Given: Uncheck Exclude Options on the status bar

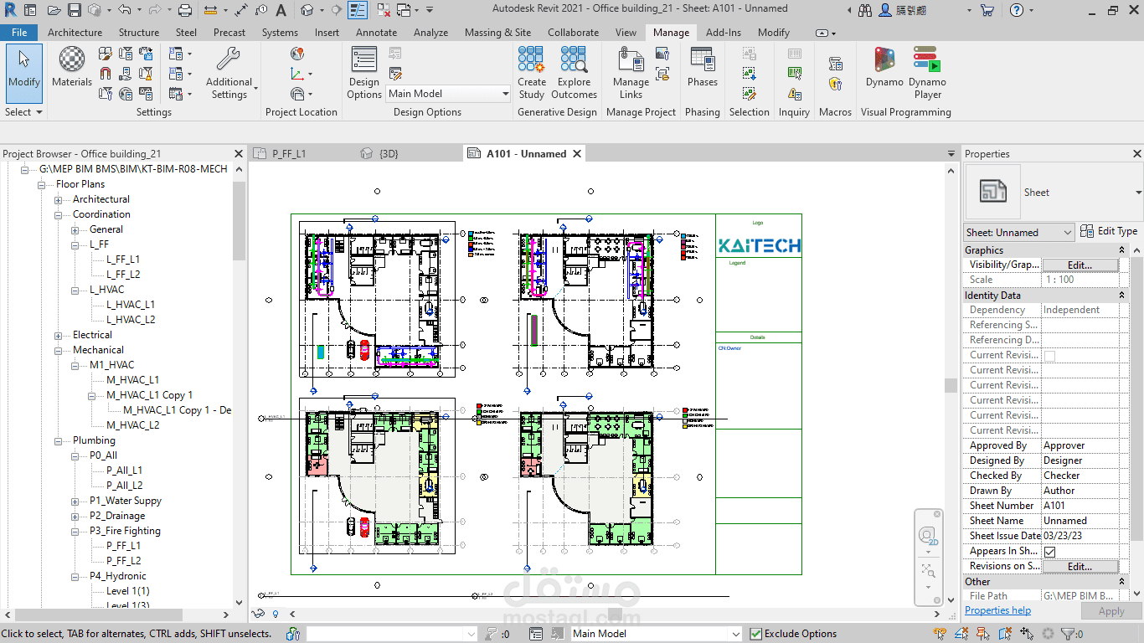Looking at the screenshot, I should (755, 633).
